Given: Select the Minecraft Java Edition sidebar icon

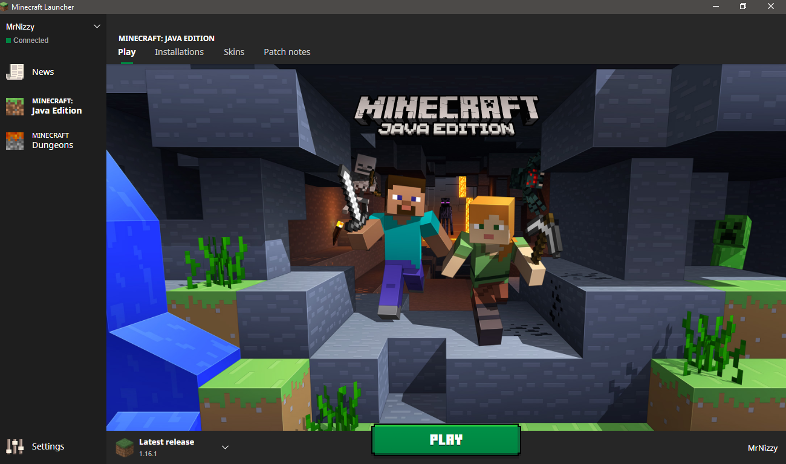Looking at the screenshot, I should point(15,106).
